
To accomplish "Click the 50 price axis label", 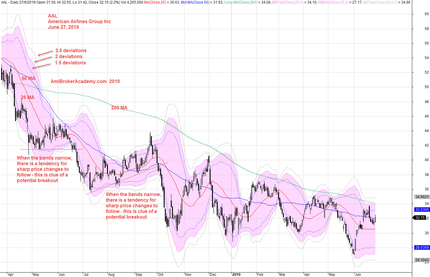I will pyautogui.click(x=426, y=87).
